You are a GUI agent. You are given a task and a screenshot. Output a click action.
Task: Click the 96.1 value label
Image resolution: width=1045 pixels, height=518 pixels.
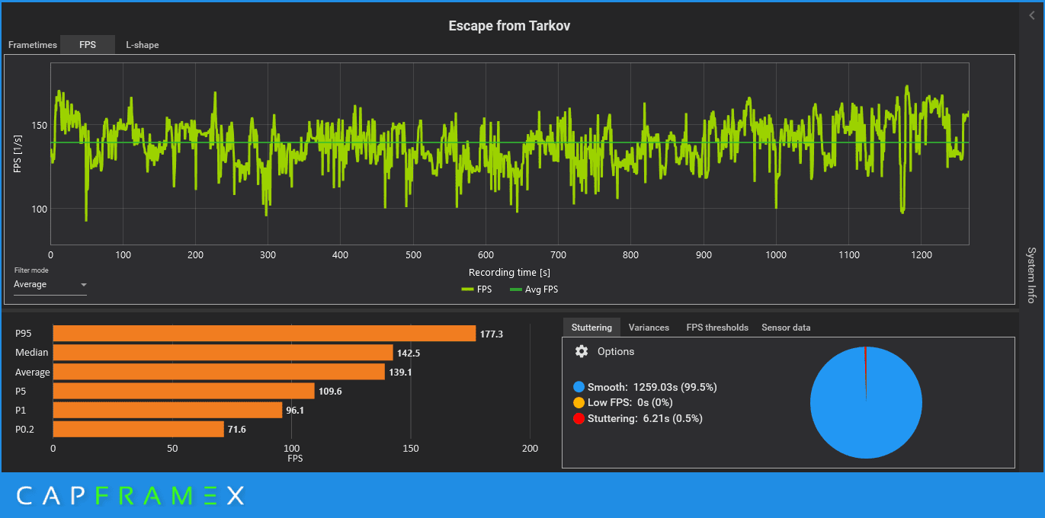click(295, 411)
